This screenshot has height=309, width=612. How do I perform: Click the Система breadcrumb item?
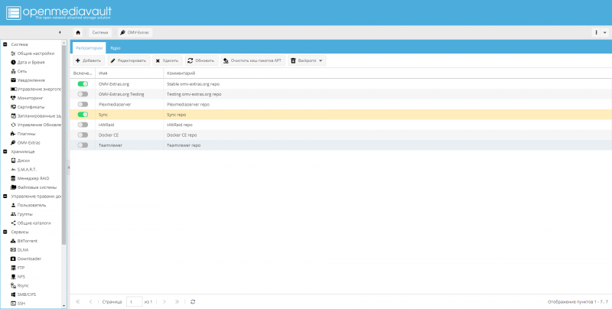[x=100, y=32]
